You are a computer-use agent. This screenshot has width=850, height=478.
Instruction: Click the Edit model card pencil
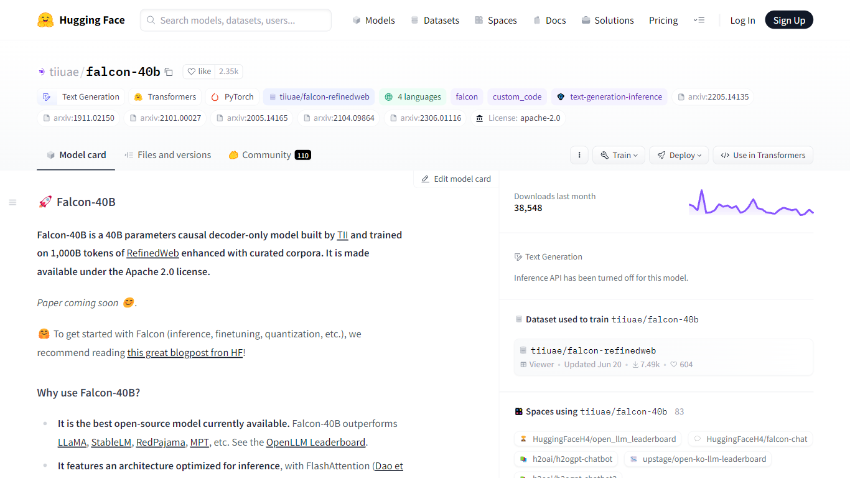pyautogui.click(x=426, y=179)
